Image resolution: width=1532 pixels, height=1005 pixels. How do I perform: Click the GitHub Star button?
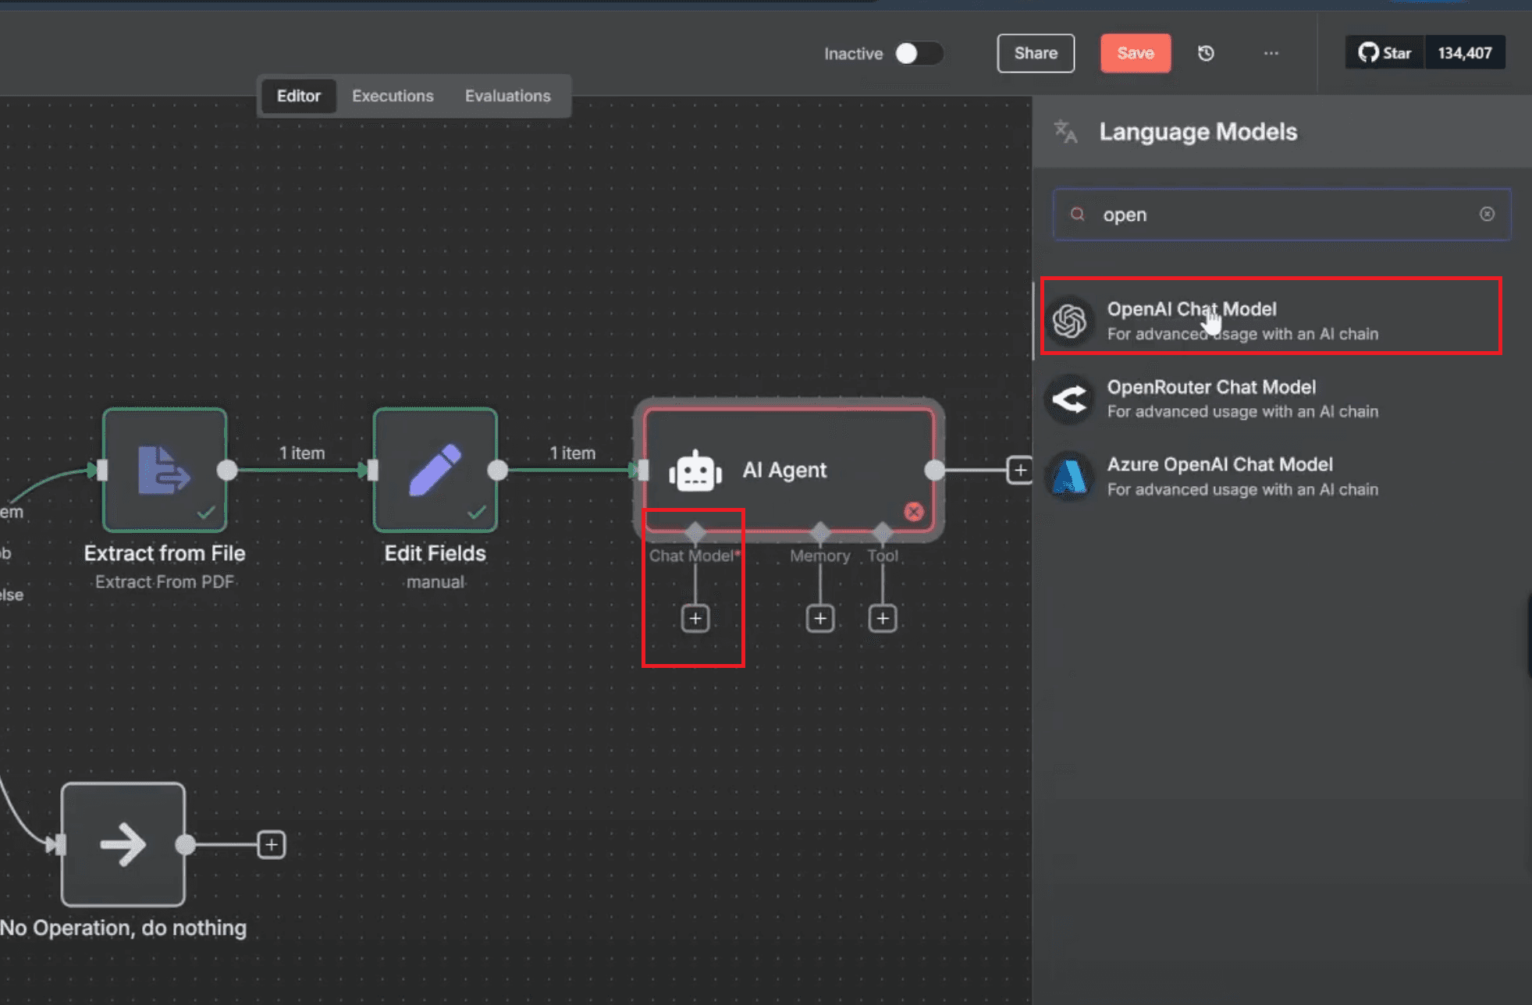1385,53
